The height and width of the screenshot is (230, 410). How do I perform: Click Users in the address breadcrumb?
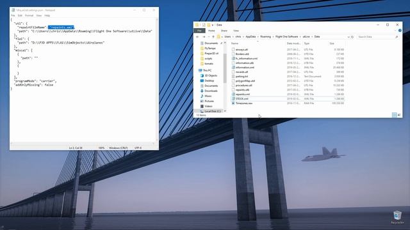pos(228,37)
